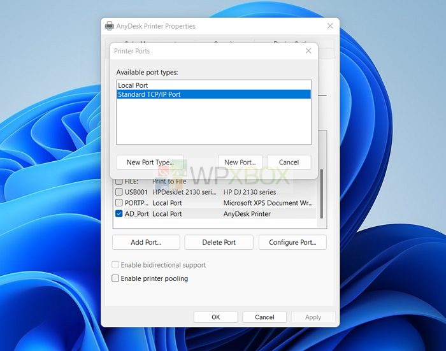This screenshot has width=446, height=351.
Task: Click the port list scrollbar thumb
Action: [321, 194]
